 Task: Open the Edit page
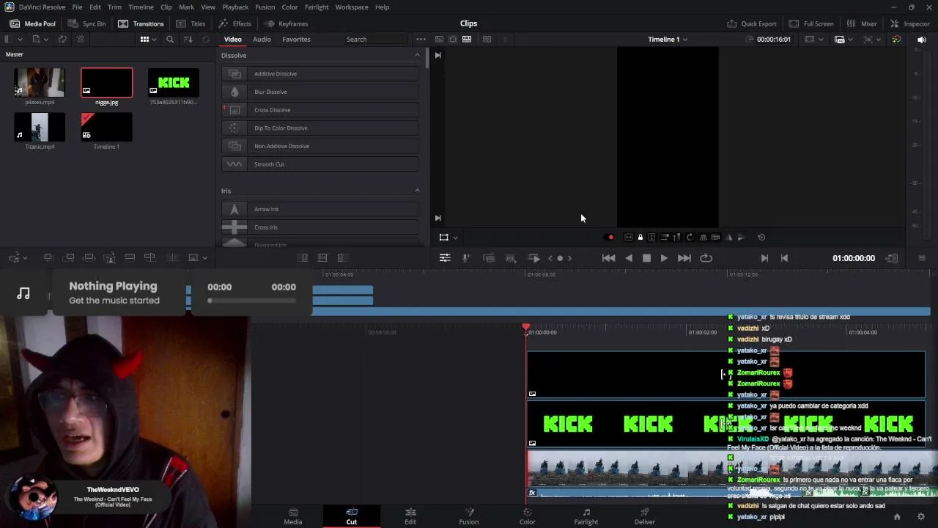pyautogui.click(x=410, y=516)
